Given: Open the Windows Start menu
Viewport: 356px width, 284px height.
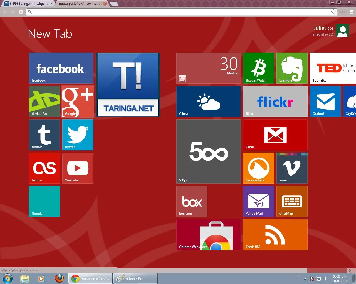Looking at the screenshot, I should coord(7,278).
